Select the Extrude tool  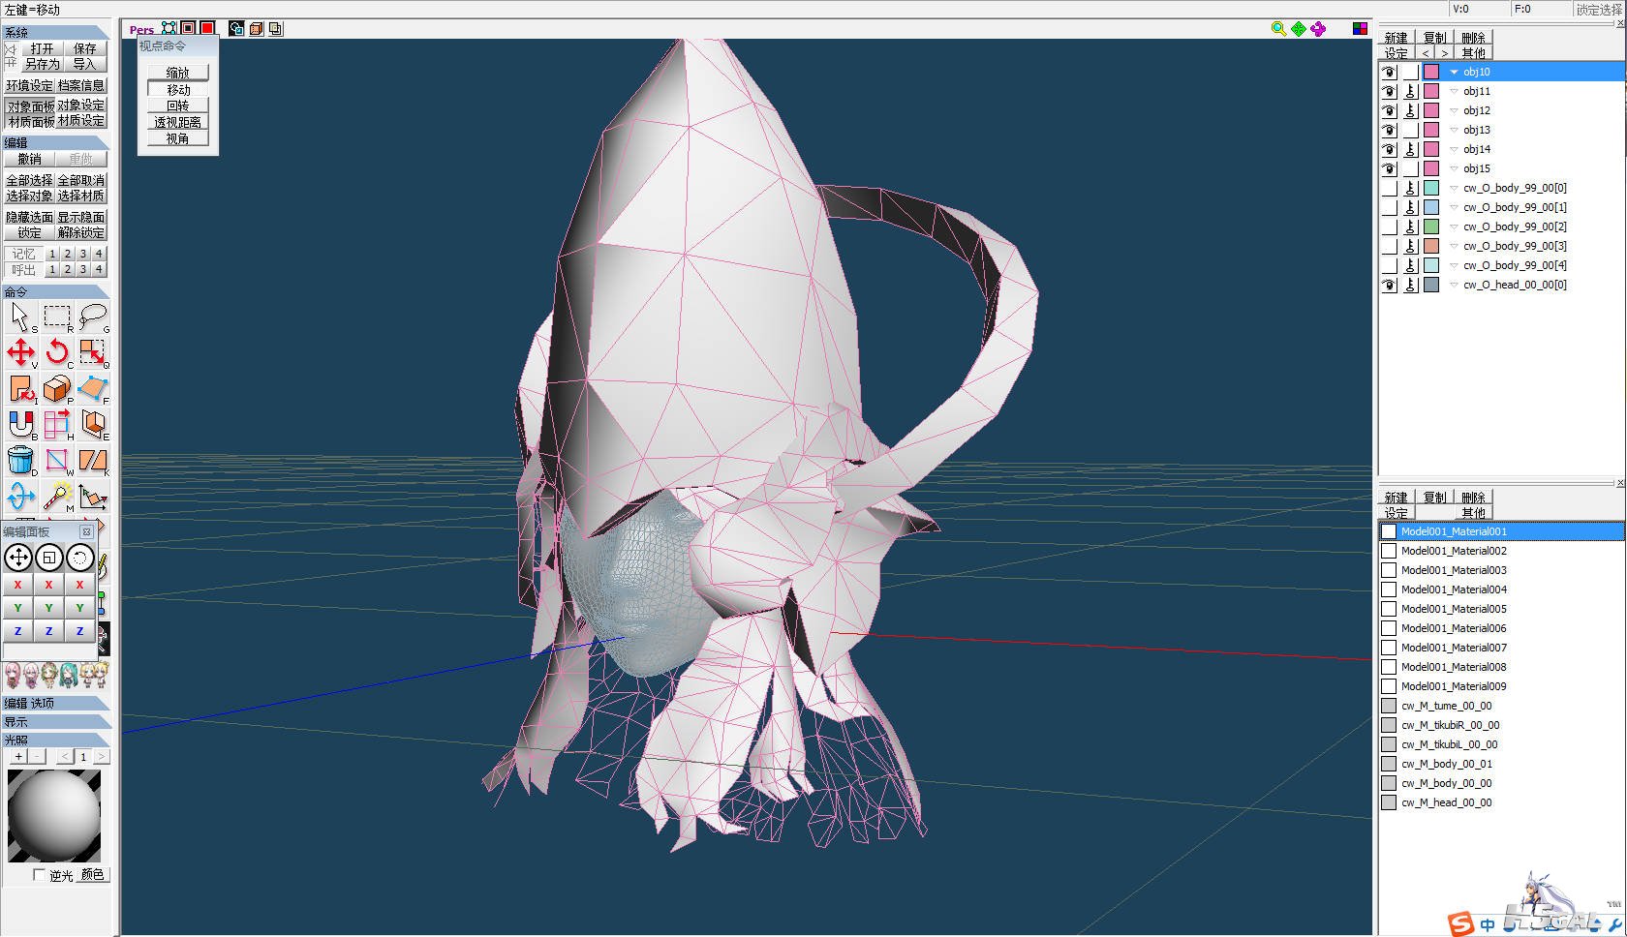[x=93, y=424]
